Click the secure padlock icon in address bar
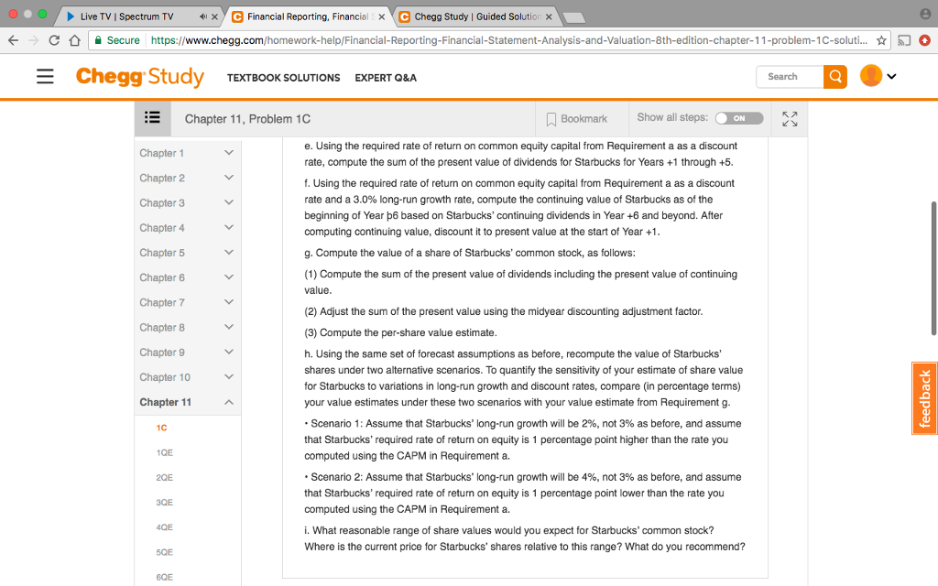Viewport: 938px width, 586px height. pos(99,41)
